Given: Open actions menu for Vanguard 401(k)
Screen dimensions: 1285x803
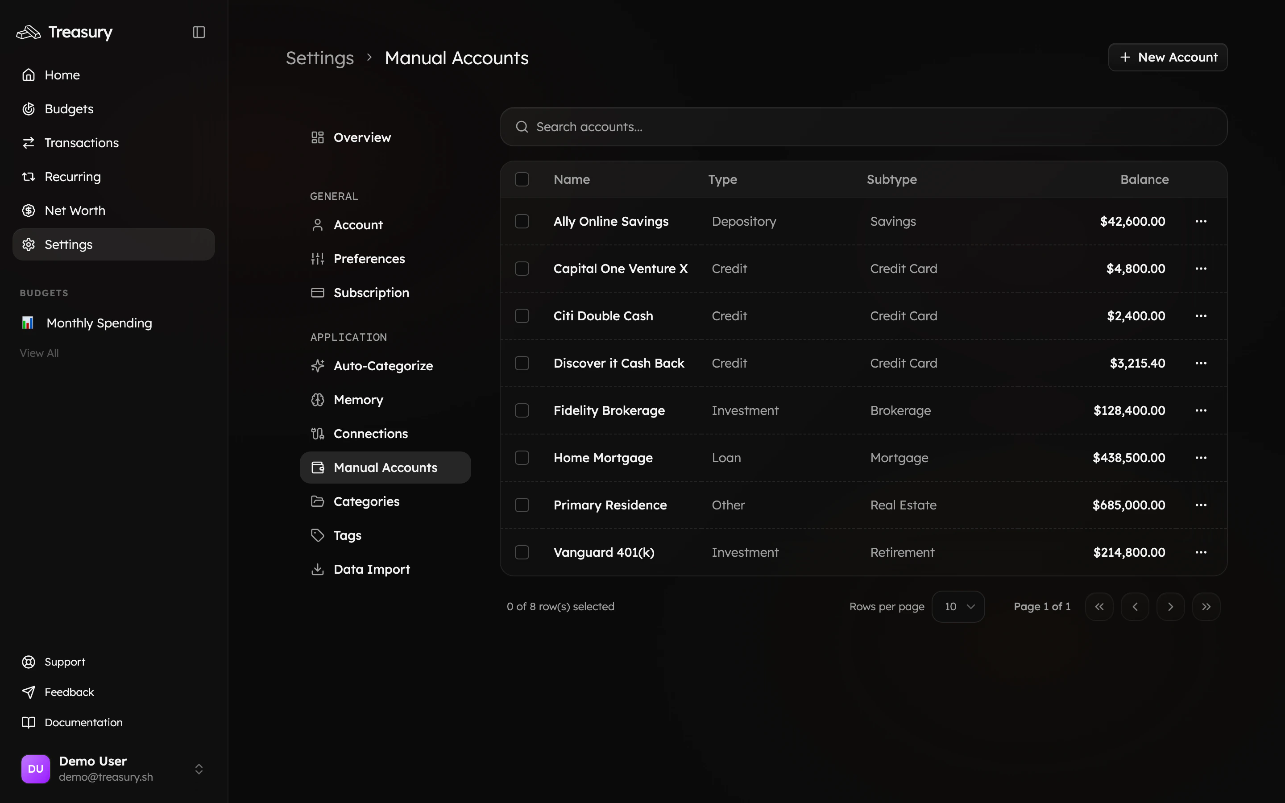Looking at the screenshot, I should point(1201,552).
